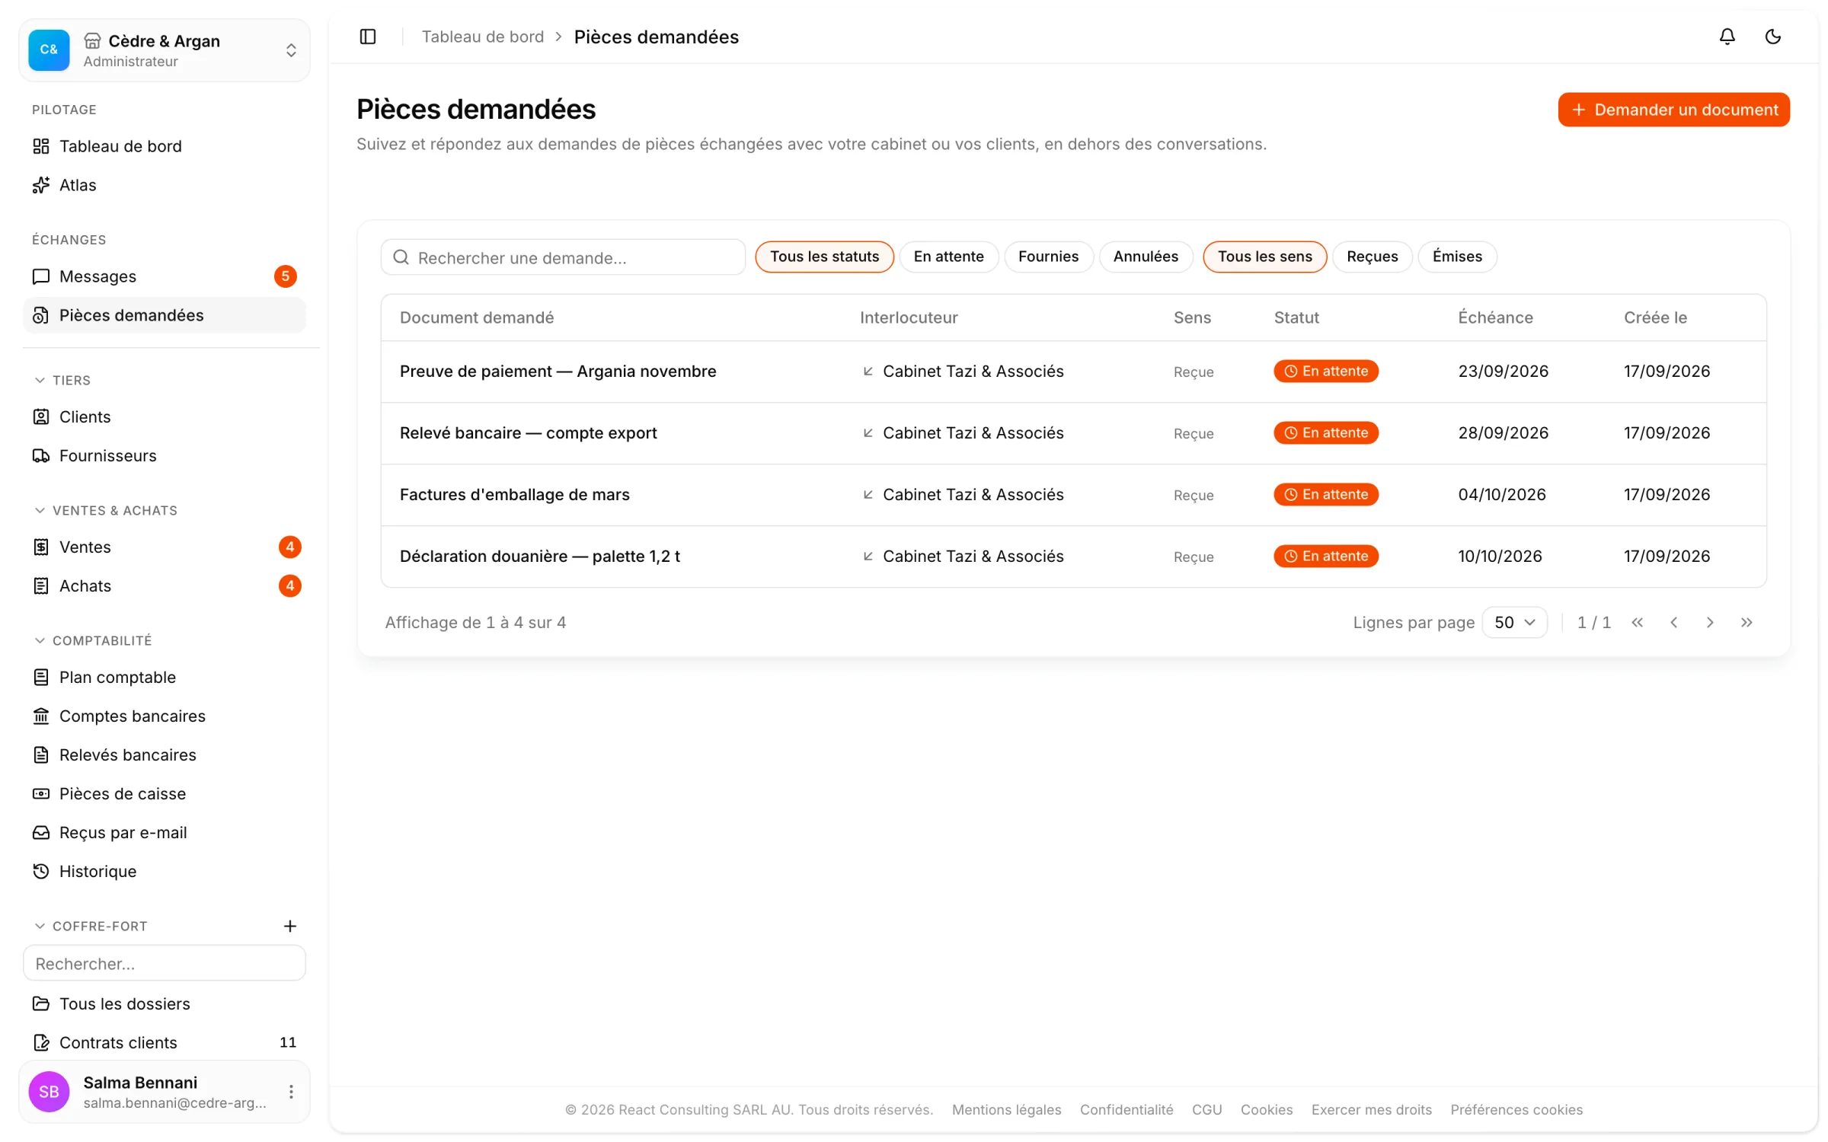Open notifications bell
Image resolution: width=1828 pixels, height=1142 pixels.
pyautogui.click(x=1727, y=37)
